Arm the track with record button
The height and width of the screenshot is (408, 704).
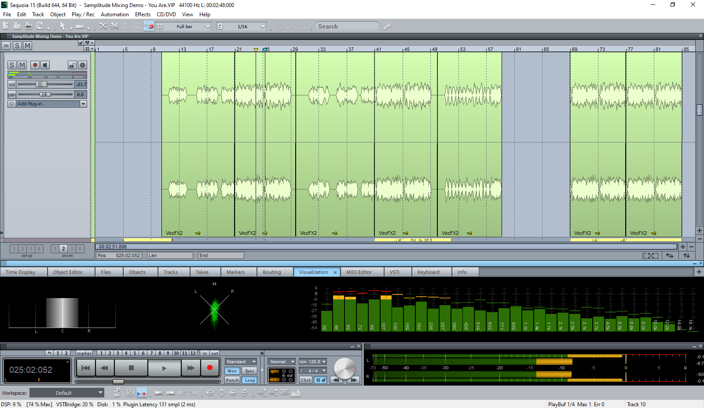click(x=35, y=65)
